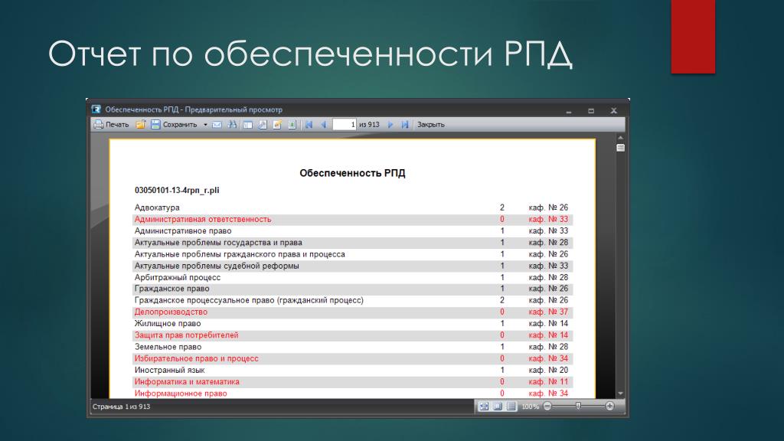Click the zoom slider handle
Screen dimensions: 784x441
(579, 406)
